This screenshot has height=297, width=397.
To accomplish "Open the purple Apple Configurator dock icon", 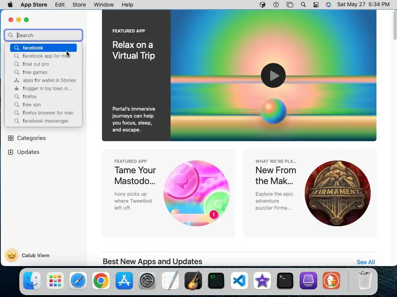I will [x=308, y=281].
